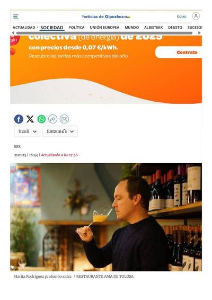Open the photo of Haritz Rodríguez tasting cider

pos(106,217)
